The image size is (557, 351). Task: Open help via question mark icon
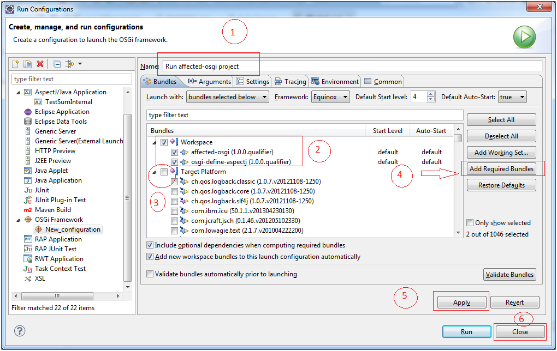coord(20,331)
